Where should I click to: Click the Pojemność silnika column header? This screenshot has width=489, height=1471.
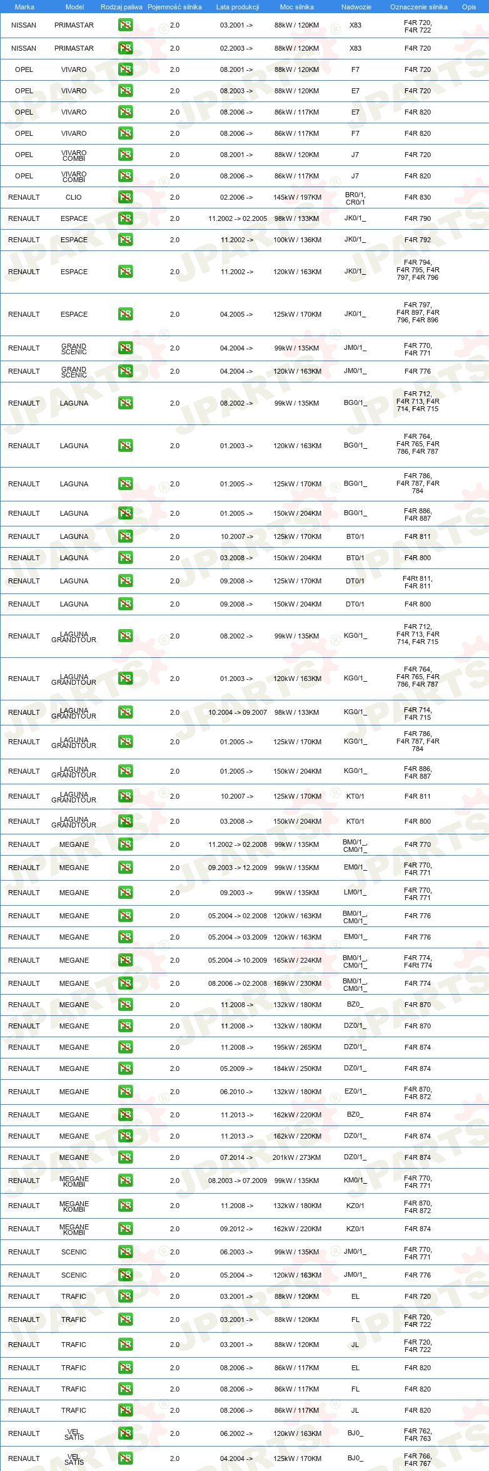[x=174, y=7]
